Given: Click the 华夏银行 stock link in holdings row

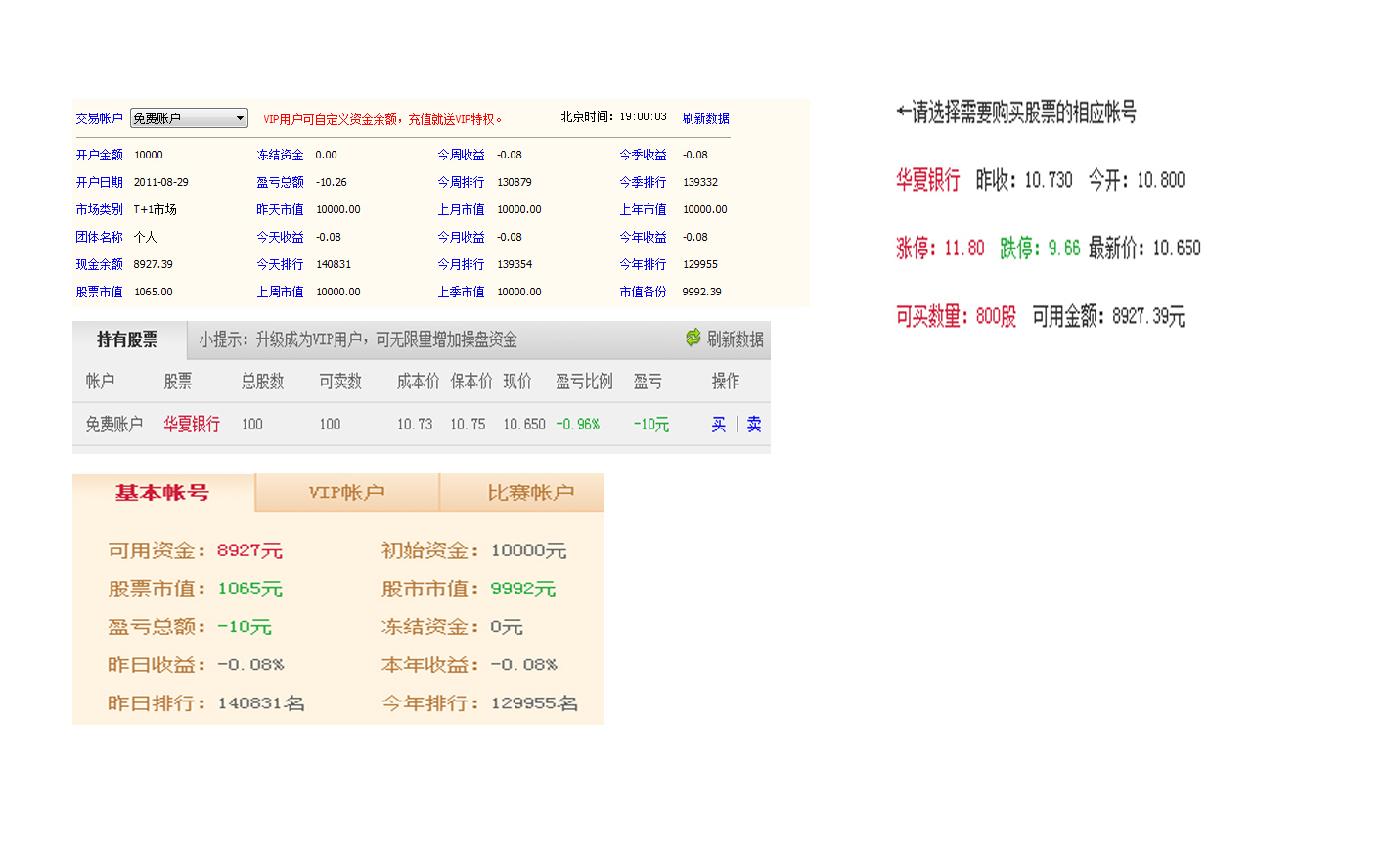Looking at the screenshot, I should click(192, 424).
